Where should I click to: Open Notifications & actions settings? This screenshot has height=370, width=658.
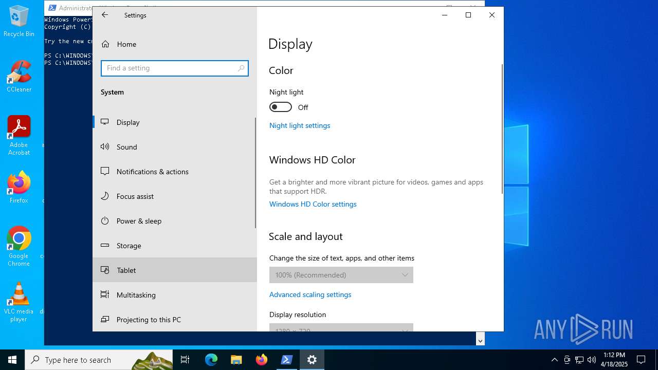coord(174,172)
